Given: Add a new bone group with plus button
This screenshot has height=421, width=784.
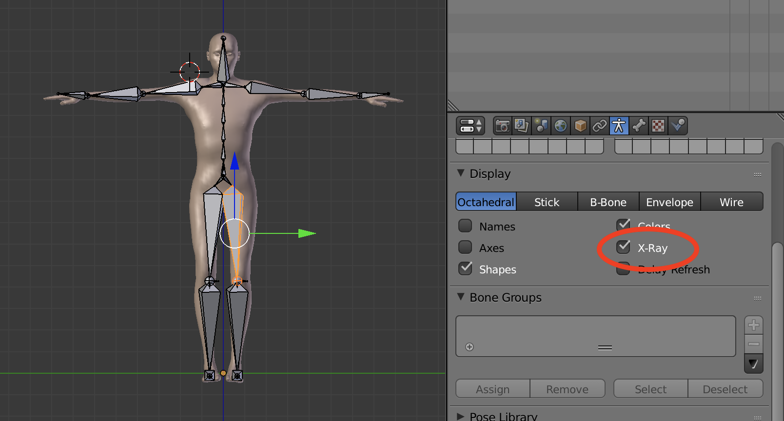Looking at the screenshot, I should [754, 325].
